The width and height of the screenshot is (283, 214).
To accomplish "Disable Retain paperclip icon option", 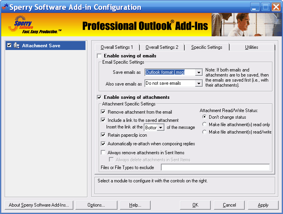I will click(103, 135).
